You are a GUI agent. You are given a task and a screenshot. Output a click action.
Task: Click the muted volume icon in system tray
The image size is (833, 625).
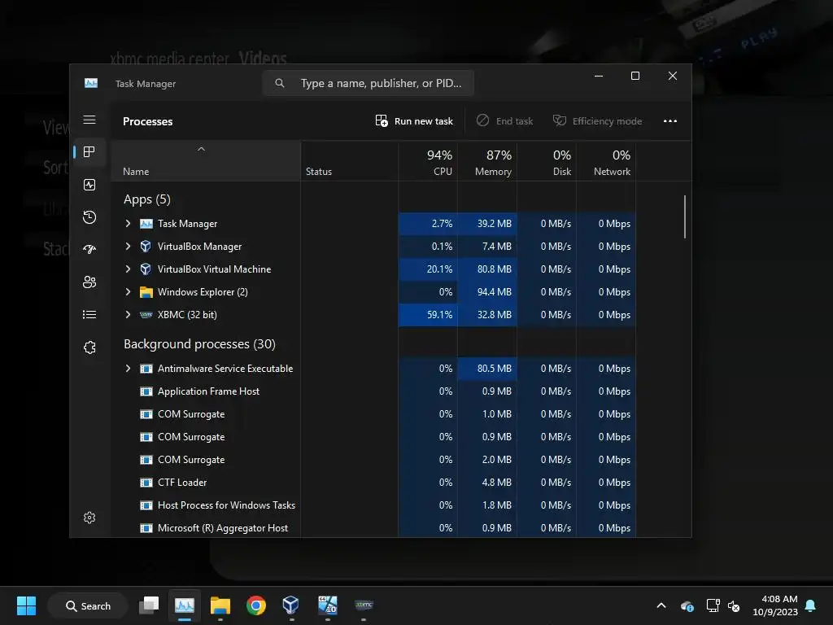click(734, 605)
